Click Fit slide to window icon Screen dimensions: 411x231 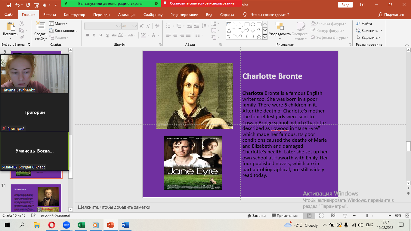coord(407,216)
